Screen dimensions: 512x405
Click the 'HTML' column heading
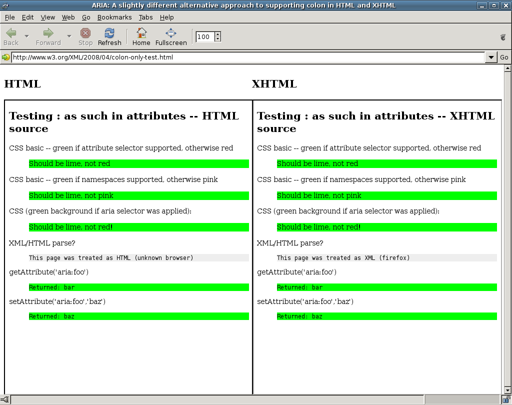pyautogui.click(x=22, y=84)
